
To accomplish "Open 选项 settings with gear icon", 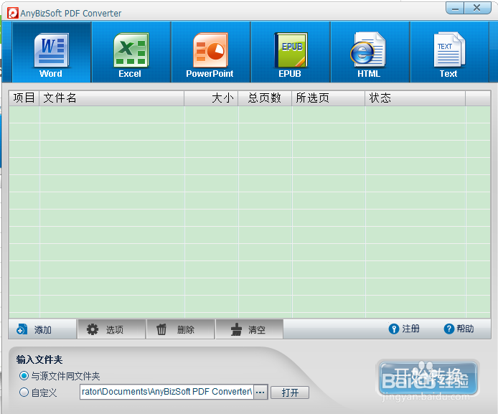I will [111, 329].
